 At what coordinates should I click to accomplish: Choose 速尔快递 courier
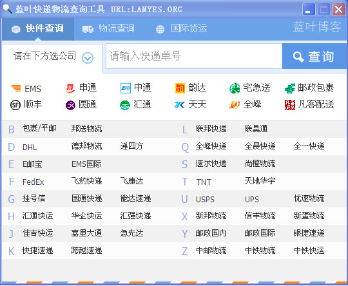coord(211,164)
